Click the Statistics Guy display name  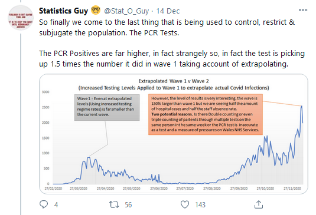pyautogui.click(x=63, y=11)
